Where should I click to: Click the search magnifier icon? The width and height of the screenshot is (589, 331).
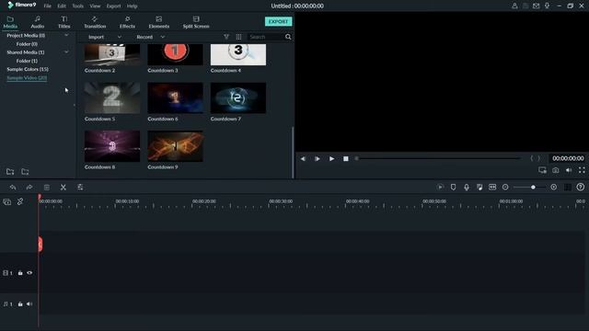[x=288, y=37]
